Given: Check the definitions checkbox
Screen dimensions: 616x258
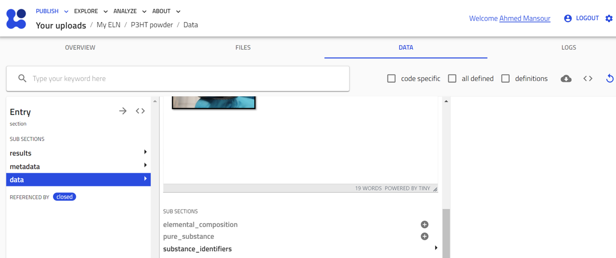Looking at the screenshot, I should 505,79.
